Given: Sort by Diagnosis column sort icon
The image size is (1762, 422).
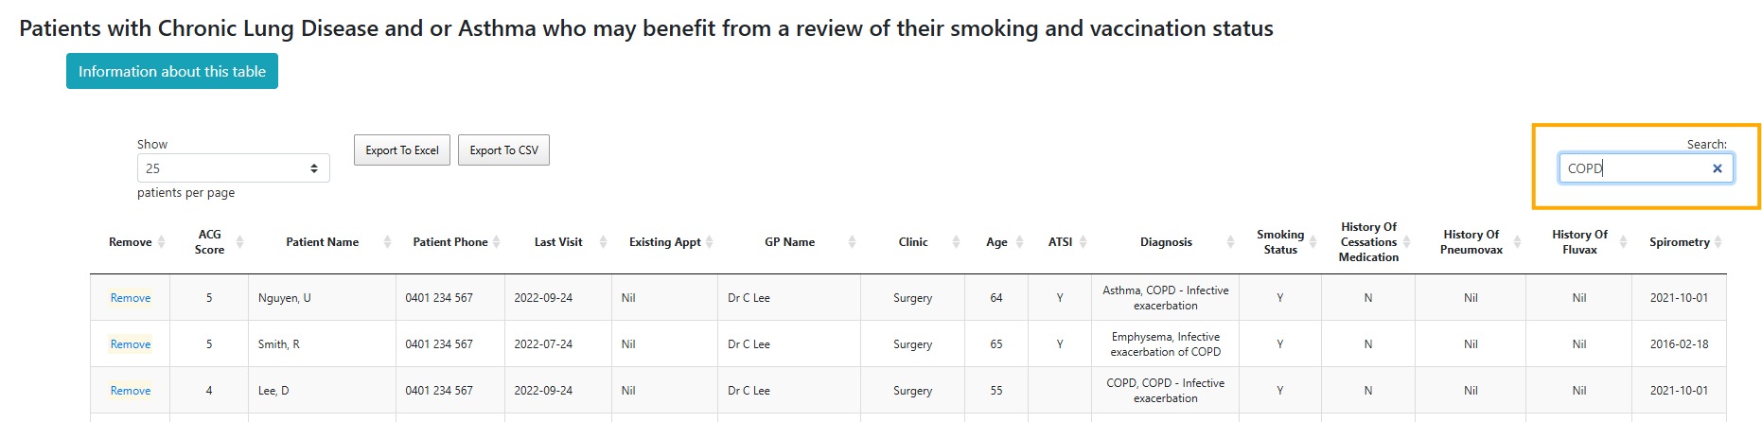Looking at the screenshot, I should point(1230,242).
